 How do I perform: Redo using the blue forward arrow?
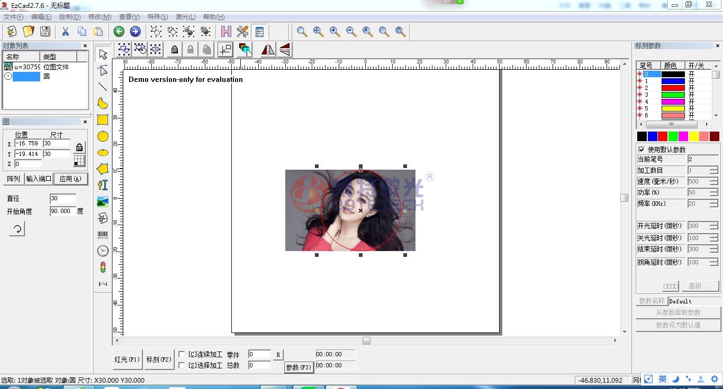point(135,32)
